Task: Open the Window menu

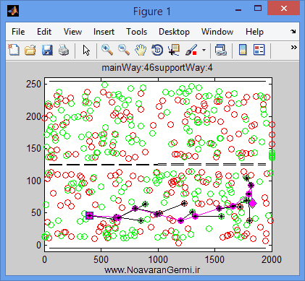Action: (217, 32)
